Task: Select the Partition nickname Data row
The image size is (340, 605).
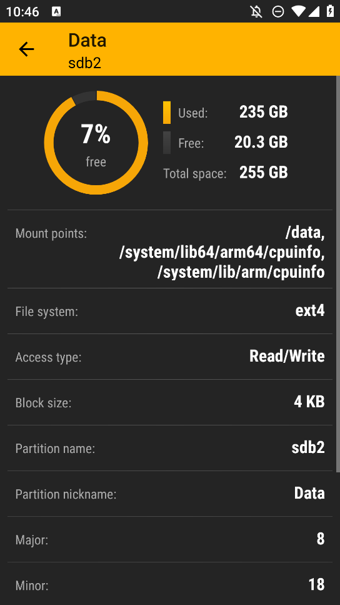Action: pos(170,494)
